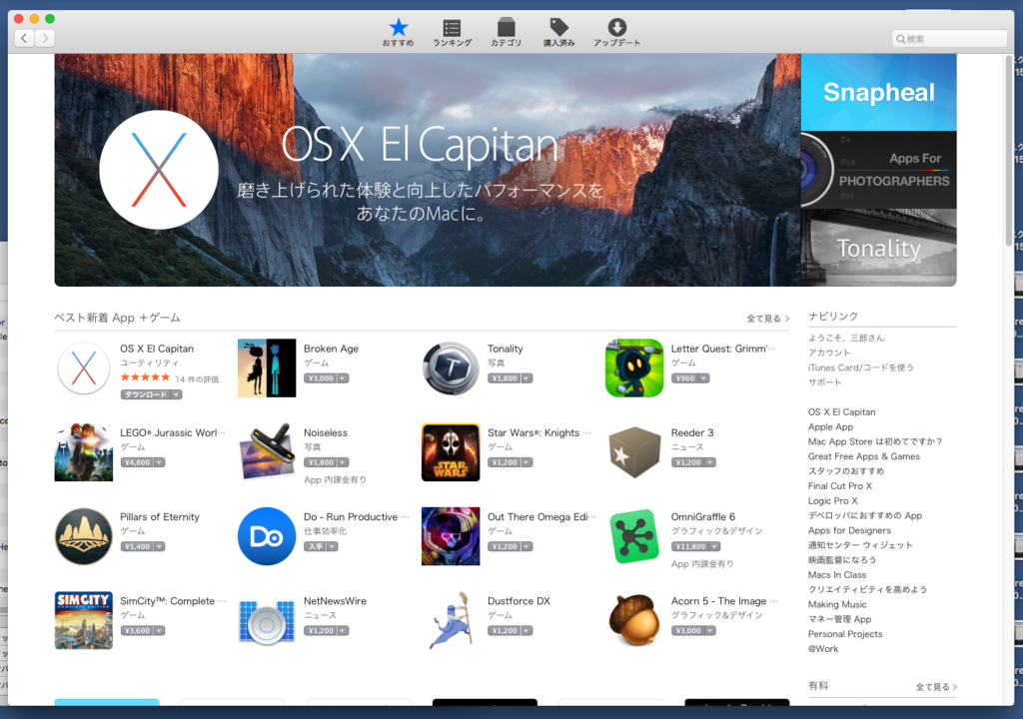The width and height of the screenshot is (1023, 719).
Task: Click the Acorn 5 app icon
Action: [x=634, y=620]
